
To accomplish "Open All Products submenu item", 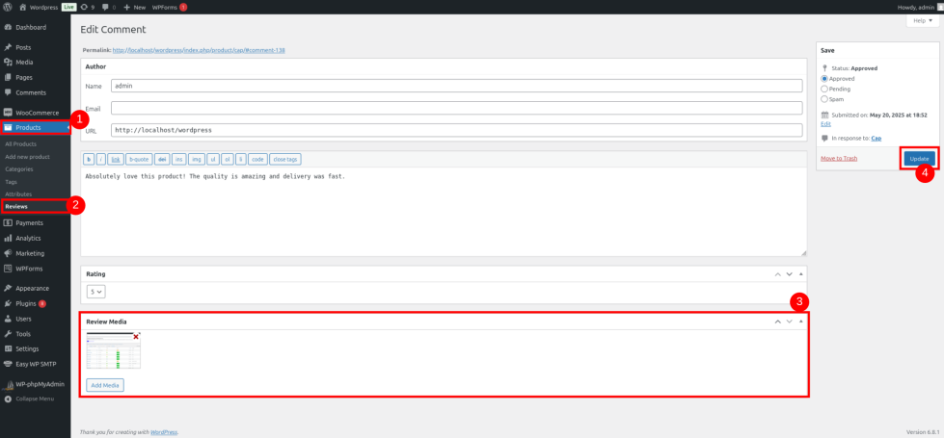I will [x=20, y=143].
